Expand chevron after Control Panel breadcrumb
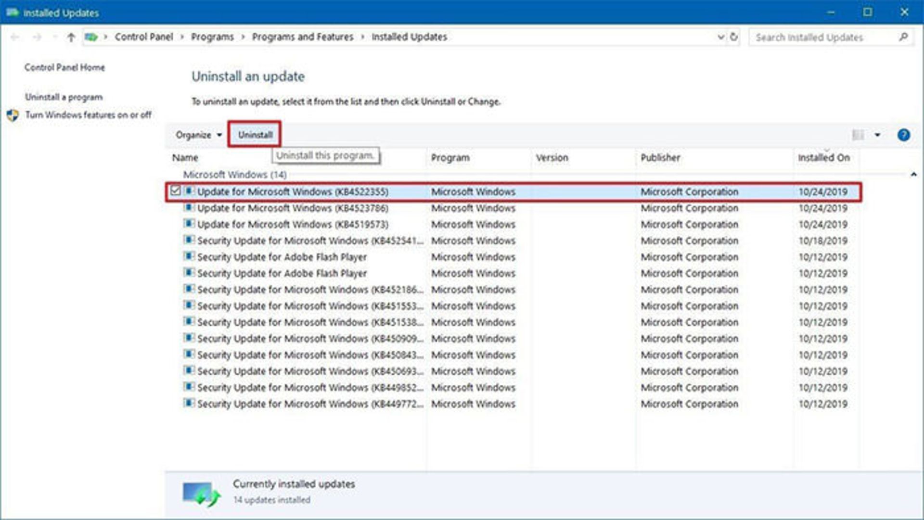 click(182, 37)
